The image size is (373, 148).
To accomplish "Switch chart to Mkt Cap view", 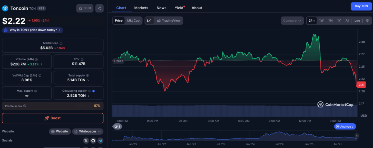I will tap(133, 21).
